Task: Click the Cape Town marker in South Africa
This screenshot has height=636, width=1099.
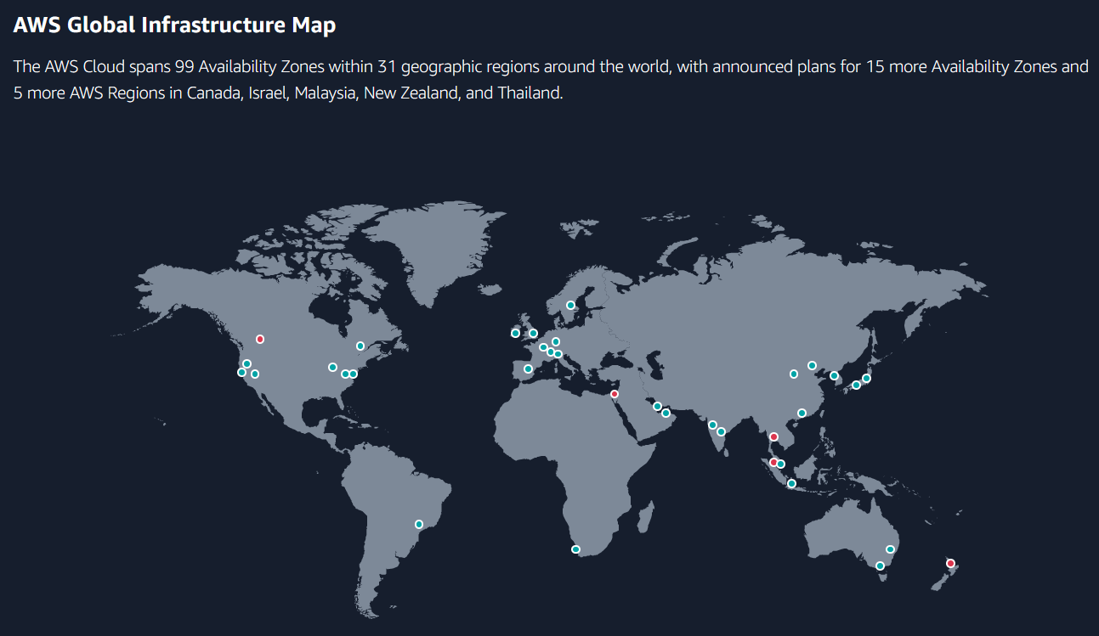Action: pos(575,549)
